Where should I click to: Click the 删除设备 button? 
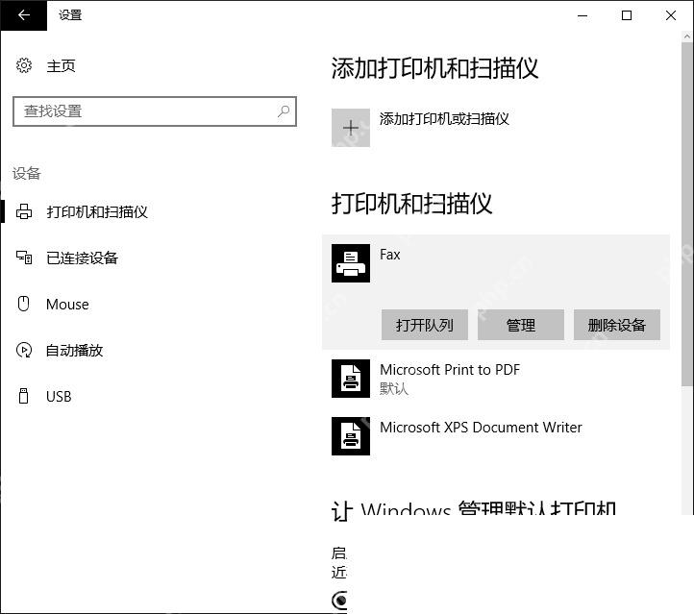click(616, 325)
